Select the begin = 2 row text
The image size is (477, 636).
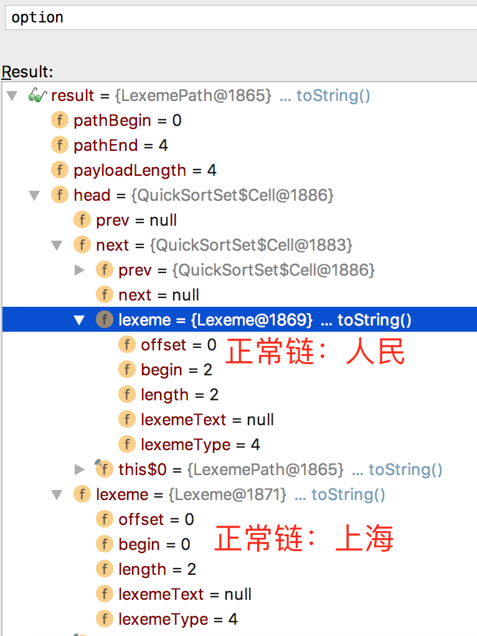coord(177,370)
